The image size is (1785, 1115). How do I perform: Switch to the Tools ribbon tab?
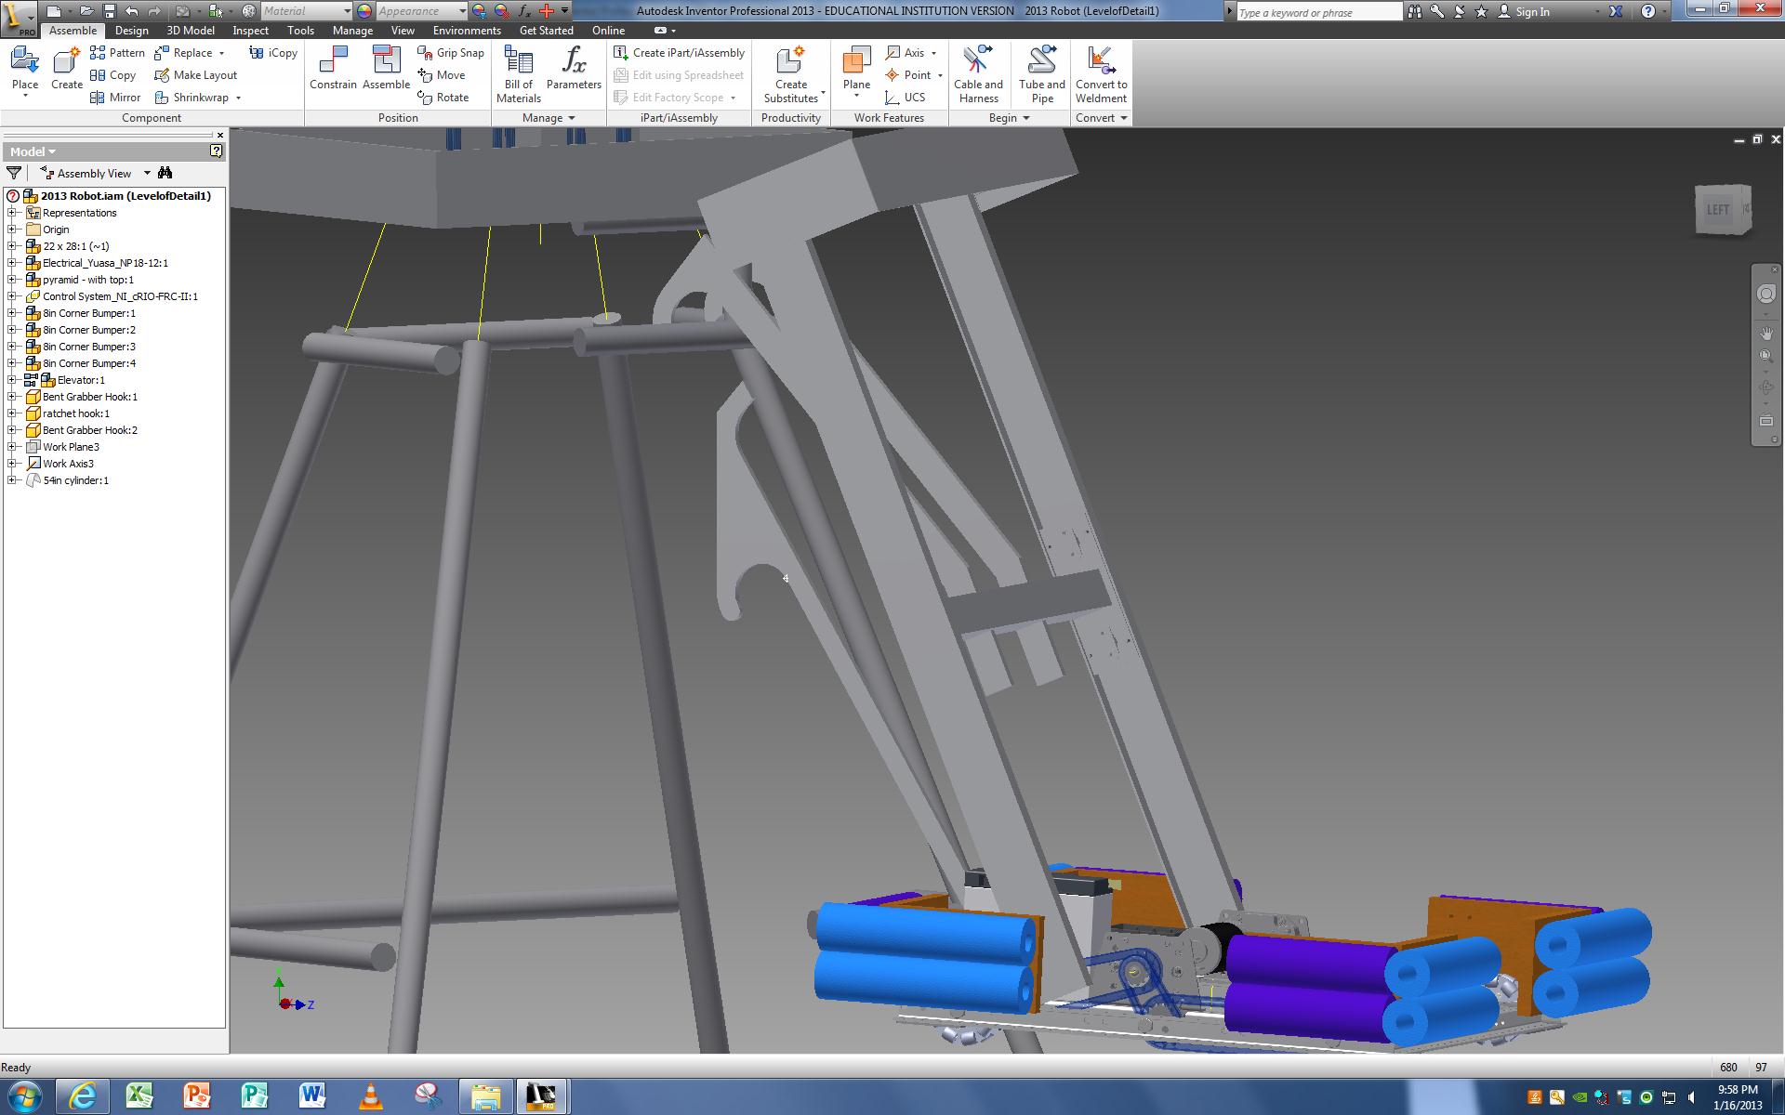[x=301, y=31]
